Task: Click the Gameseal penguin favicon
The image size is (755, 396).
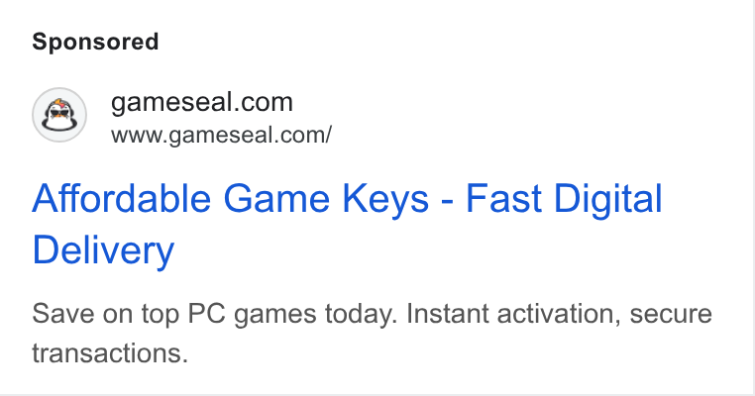Action: tap(59, 115)
